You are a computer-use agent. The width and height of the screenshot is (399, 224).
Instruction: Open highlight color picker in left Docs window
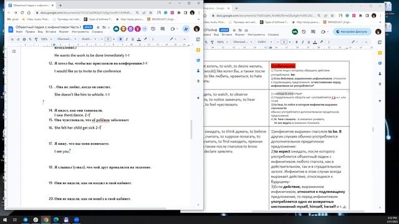pos(145,39)
